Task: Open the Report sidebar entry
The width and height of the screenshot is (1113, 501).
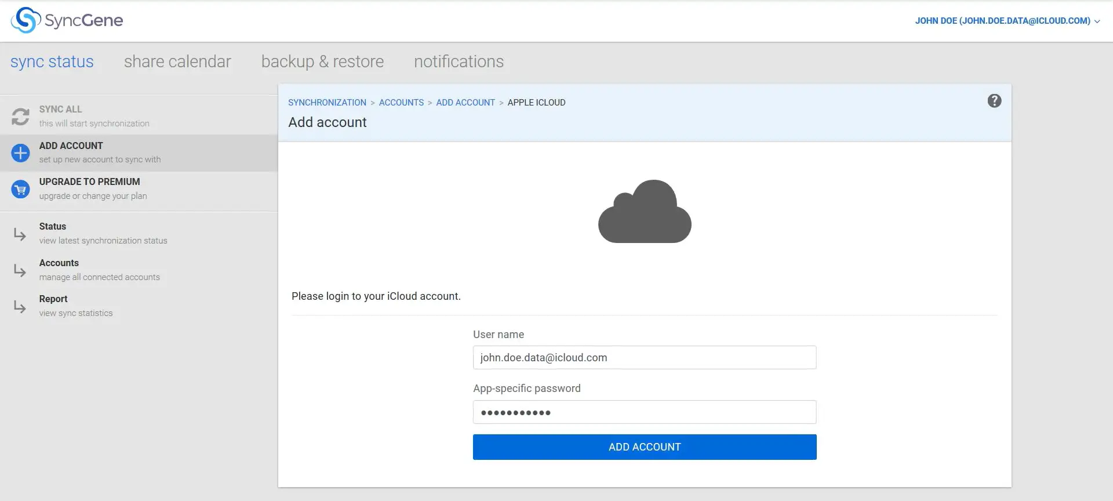Action: (x=139, y=306)
